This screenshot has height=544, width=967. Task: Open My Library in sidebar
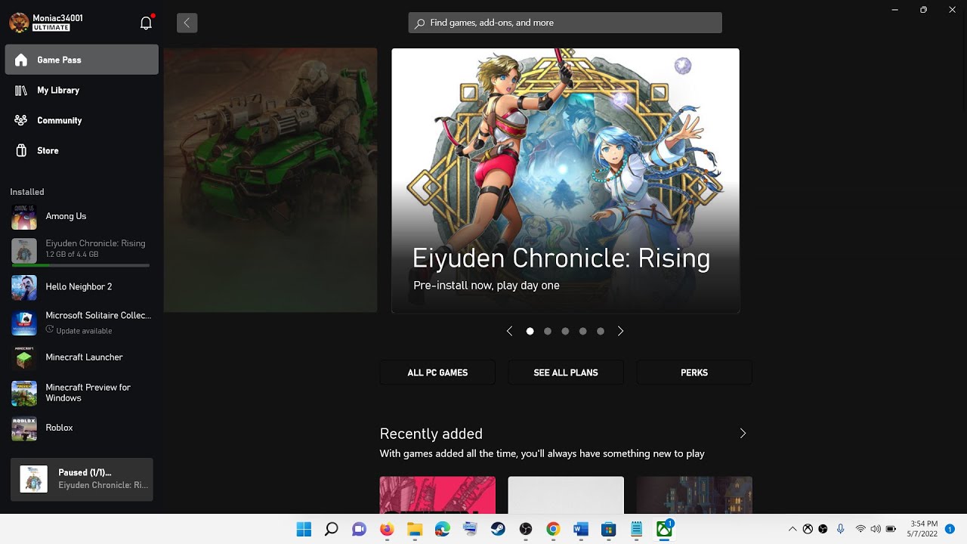click(x=82, y=90)
